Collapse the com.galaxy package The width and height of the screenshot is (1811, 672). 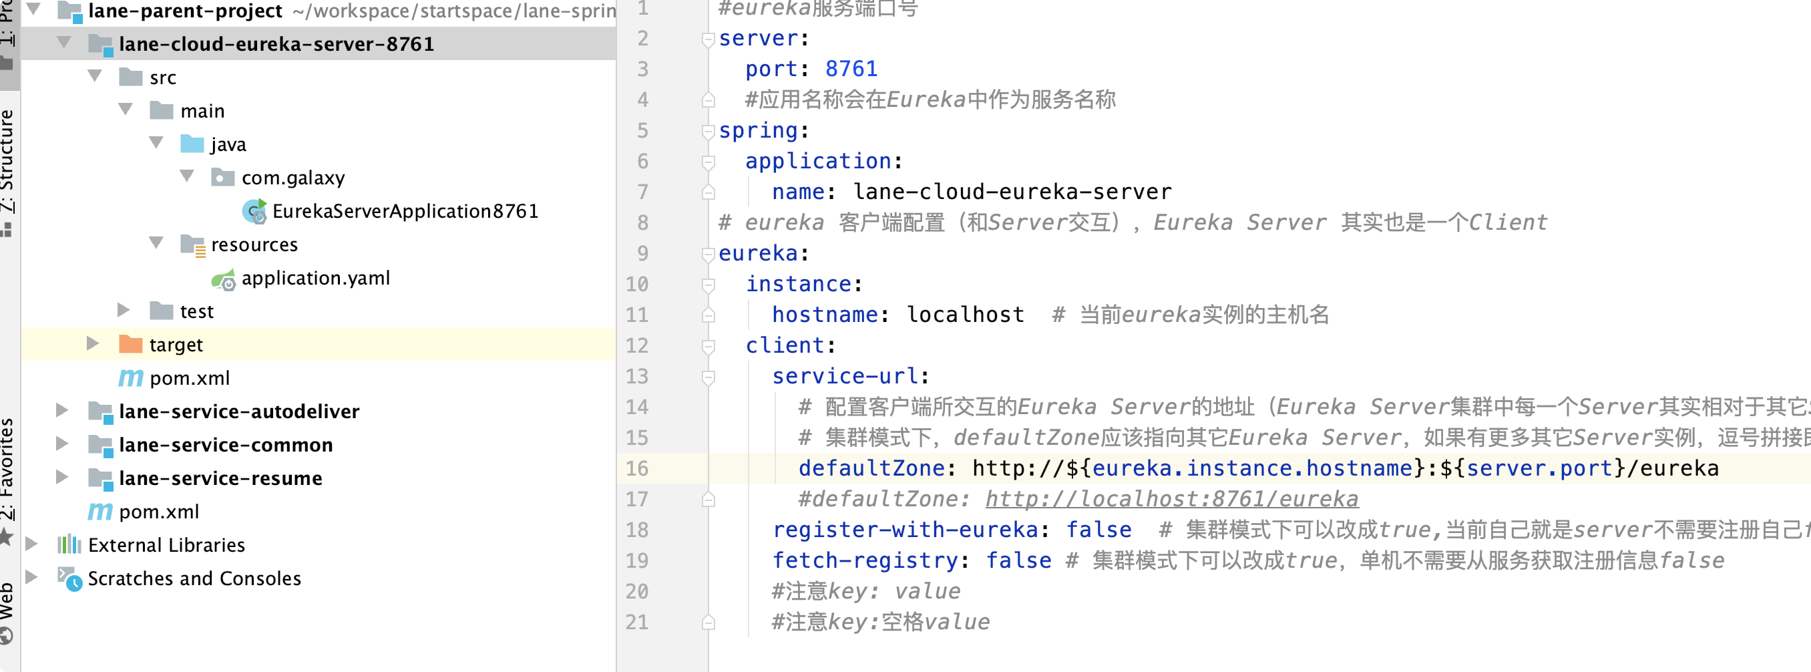(x=187, y=176)
